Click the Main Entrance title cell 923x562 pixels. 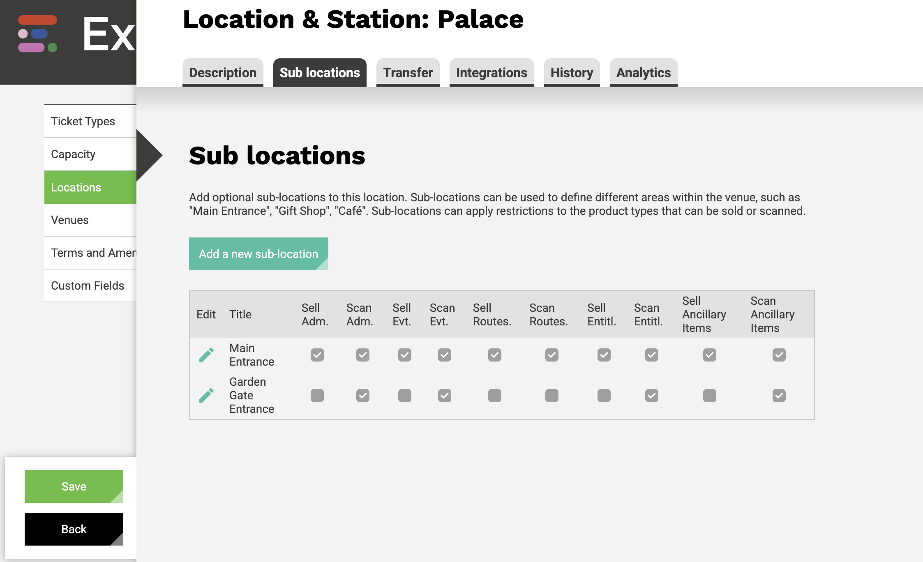point(252,355)
